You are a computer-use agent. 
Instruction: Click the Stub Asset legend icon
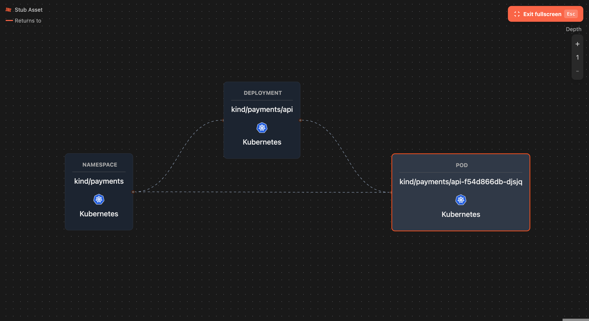(9, 10)
